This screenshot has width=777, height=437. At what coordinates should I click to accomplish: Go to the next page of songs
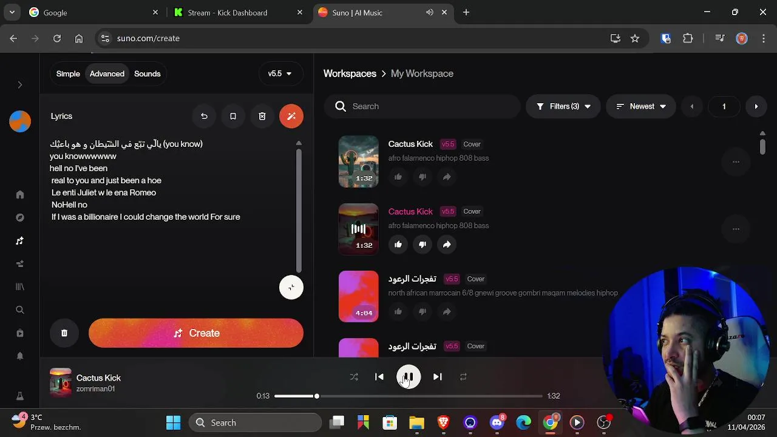click(x=756, y=106)
